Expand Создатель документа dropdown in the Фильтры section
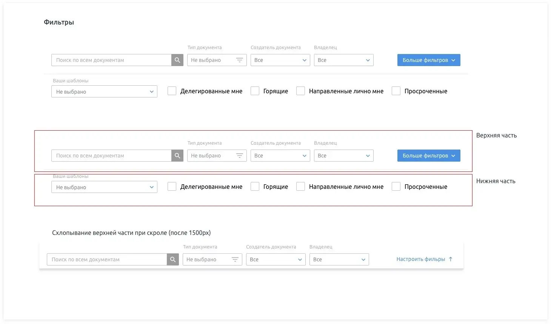The height and width of the screenshot is (324, 551). 280,60
